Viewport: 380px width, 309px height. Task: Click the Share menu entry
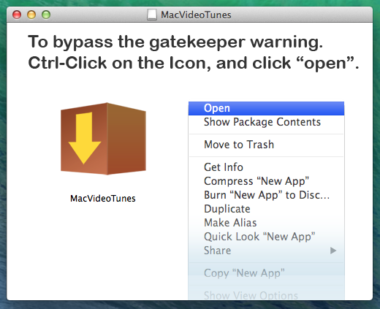[x=266, y=251]
